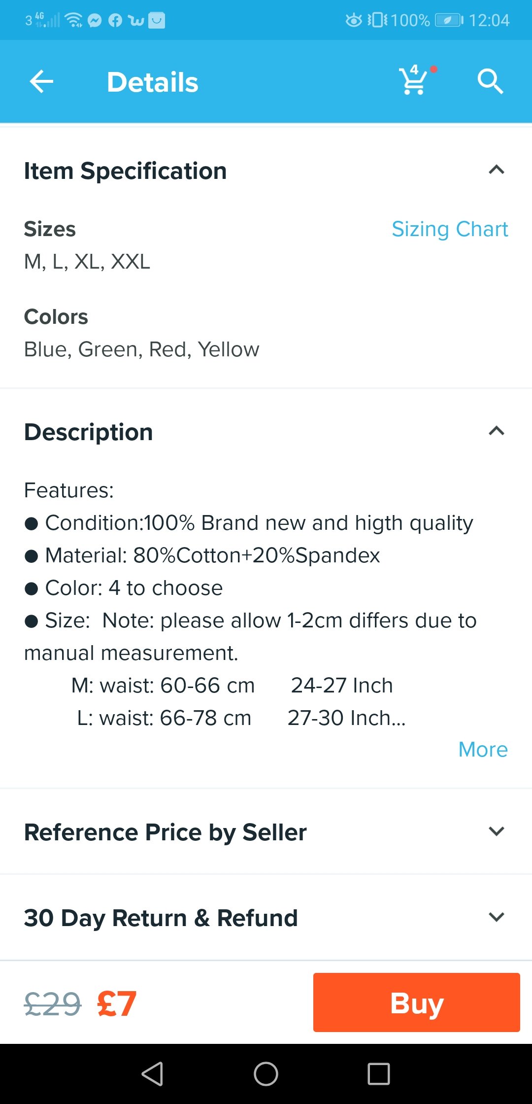Open the Sizing Chart link

coord(449,229)
